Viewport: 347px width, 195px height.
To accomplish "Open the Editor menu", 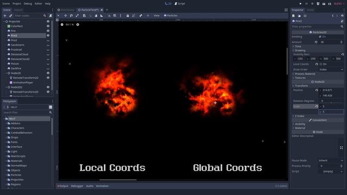I will point(38,4).
